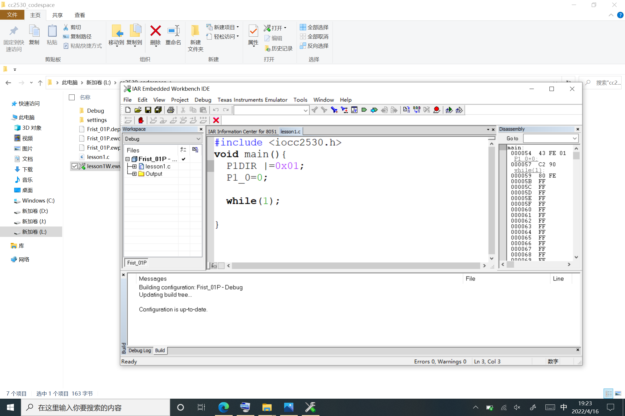The height and width of the screenshot is (416, 625).
Task: Collapse the Frist_01P project node
Action: tap(128, 159)
